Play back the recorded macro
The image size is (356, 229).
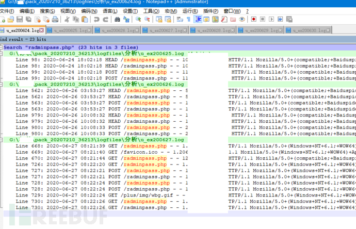[271, 19]
